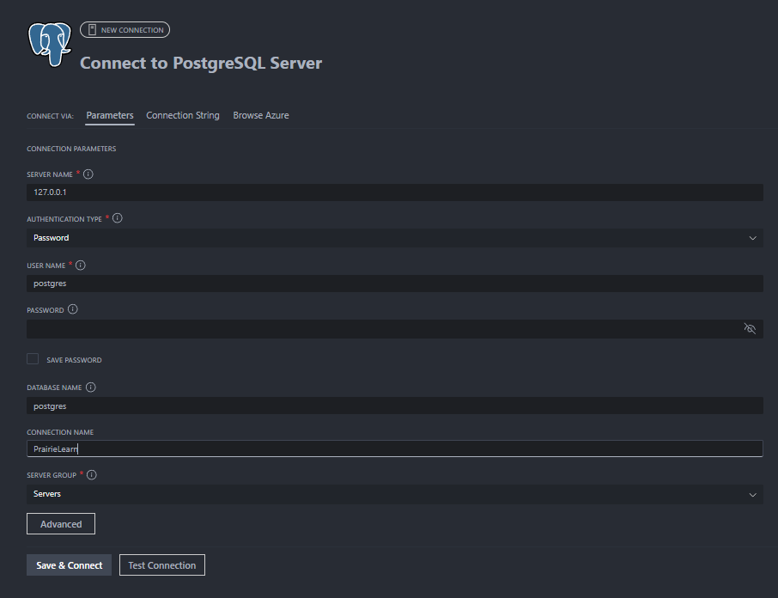This screenshot has width=778, height=598.
Task: Click the Server Group info icon
Action: [92, 475]
